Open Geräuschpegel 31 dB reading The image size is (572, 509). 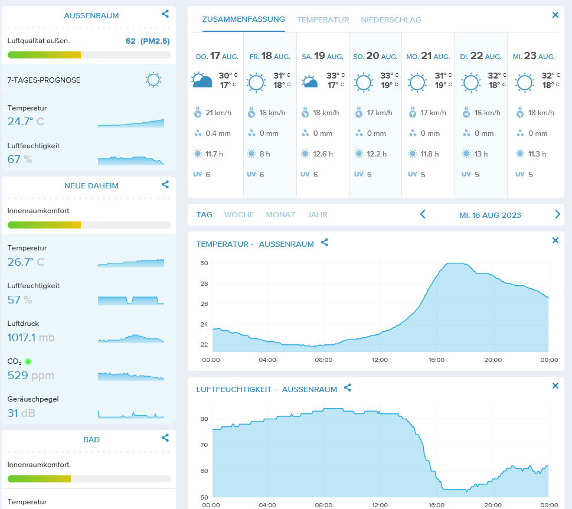[21, 413]
